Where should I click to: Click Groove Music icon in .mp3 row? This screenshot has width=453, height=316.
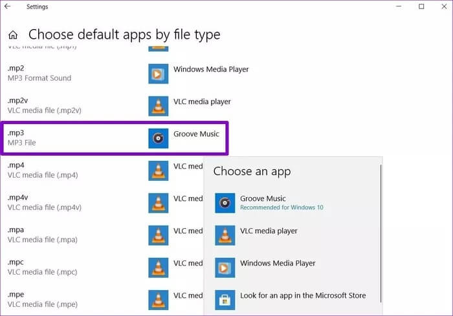[159, 138]
